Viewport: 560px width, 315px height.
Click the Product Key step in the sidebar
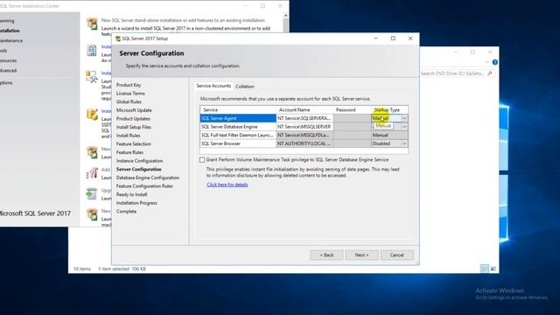129,85
